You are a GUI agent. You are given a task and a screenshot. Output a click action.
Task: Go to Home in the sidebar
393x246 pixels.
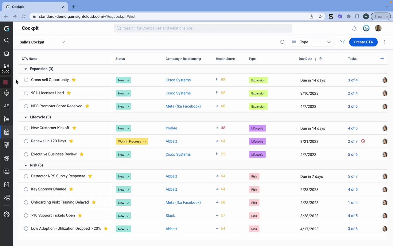[6, 53]
